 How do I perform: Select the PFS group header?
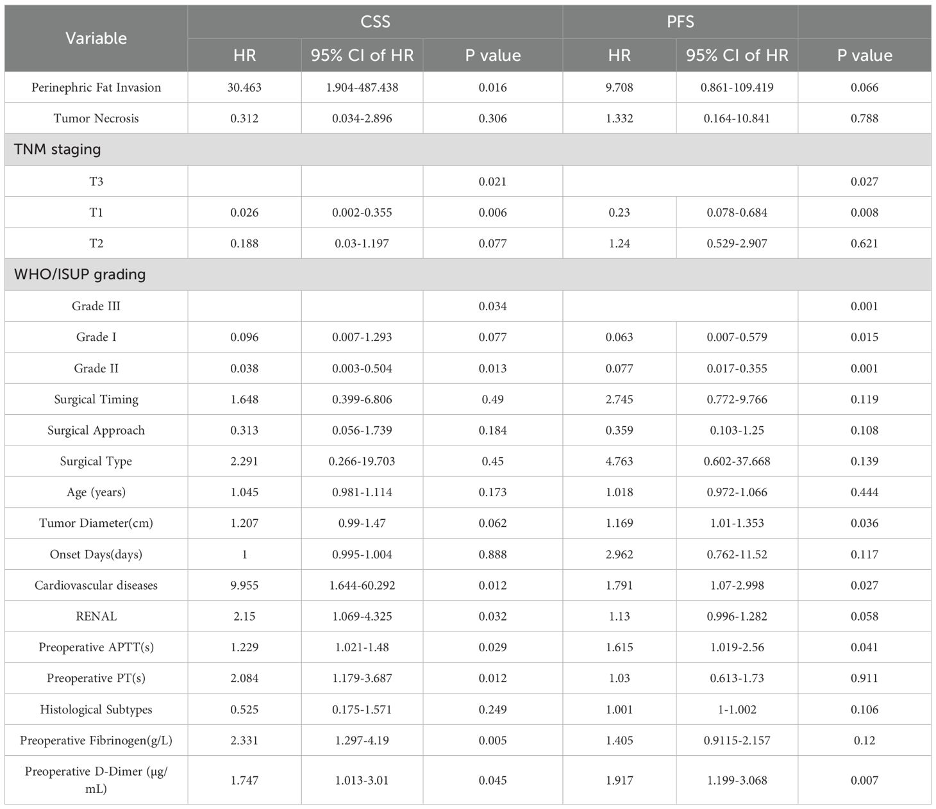[680, 22]
